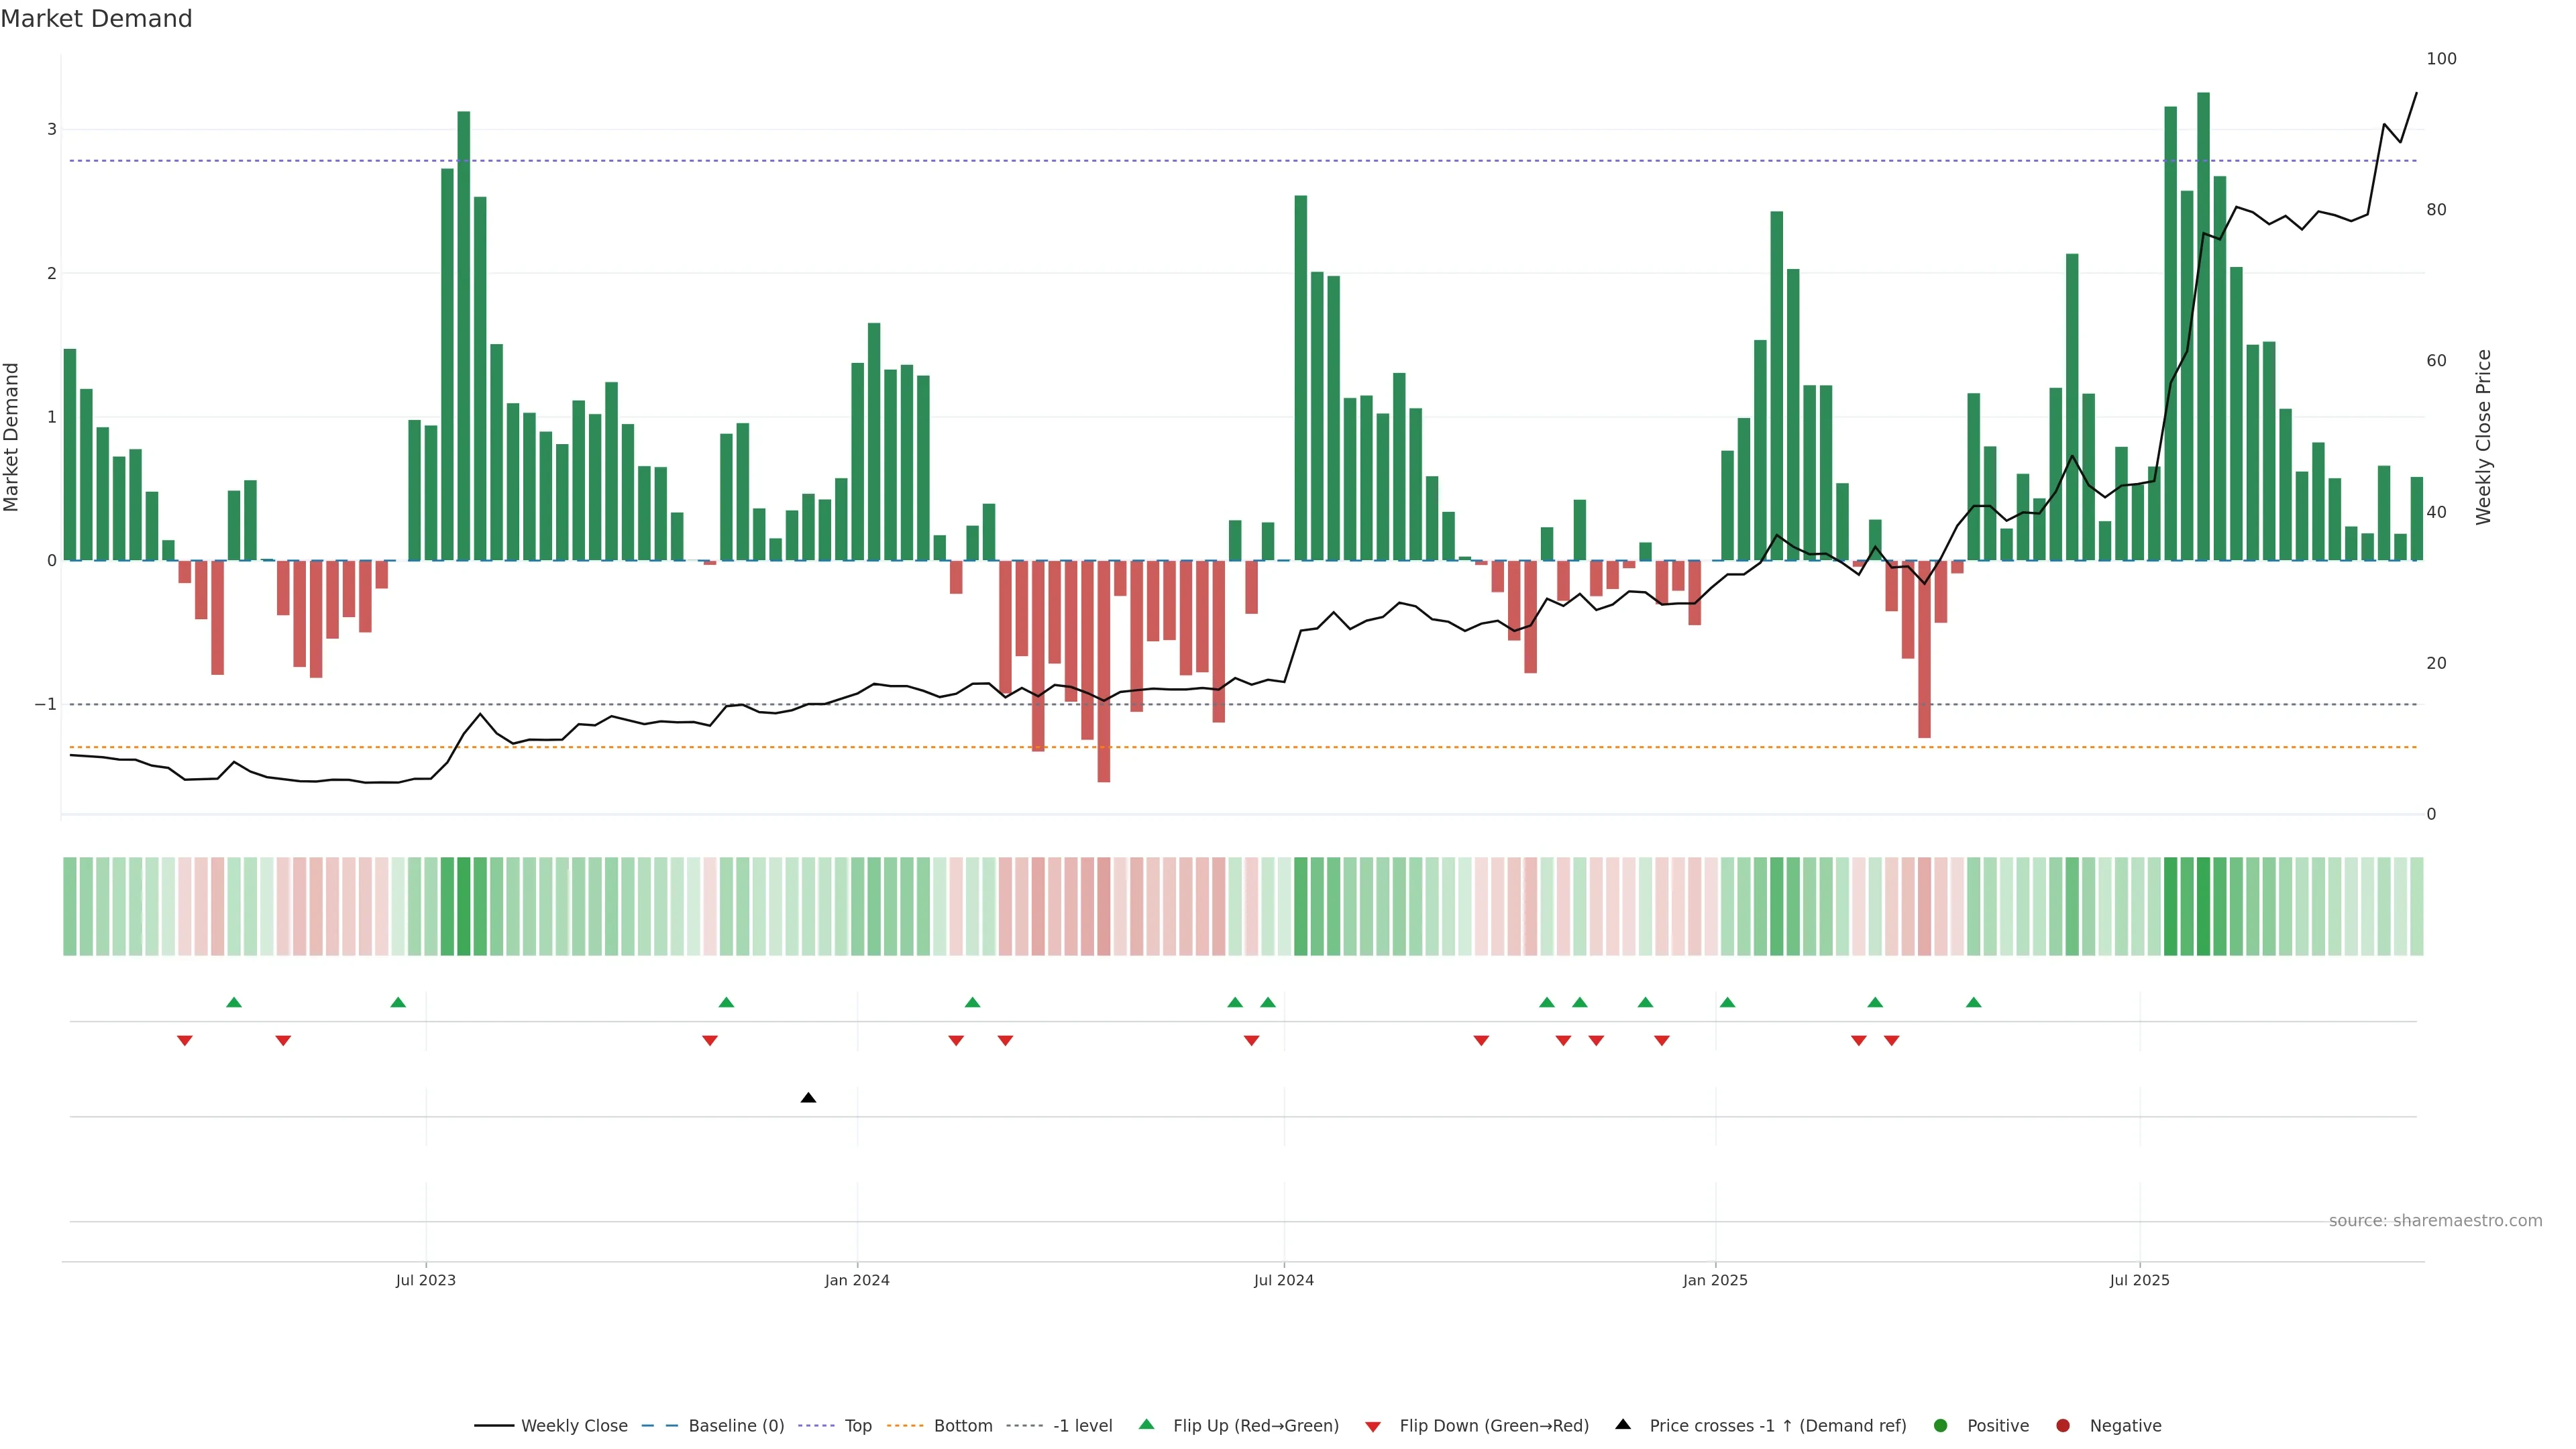Viewport: 2576px width, 1449px height.
Task: Hide the Top dotted line via legend
Action: coord(857,1425)
